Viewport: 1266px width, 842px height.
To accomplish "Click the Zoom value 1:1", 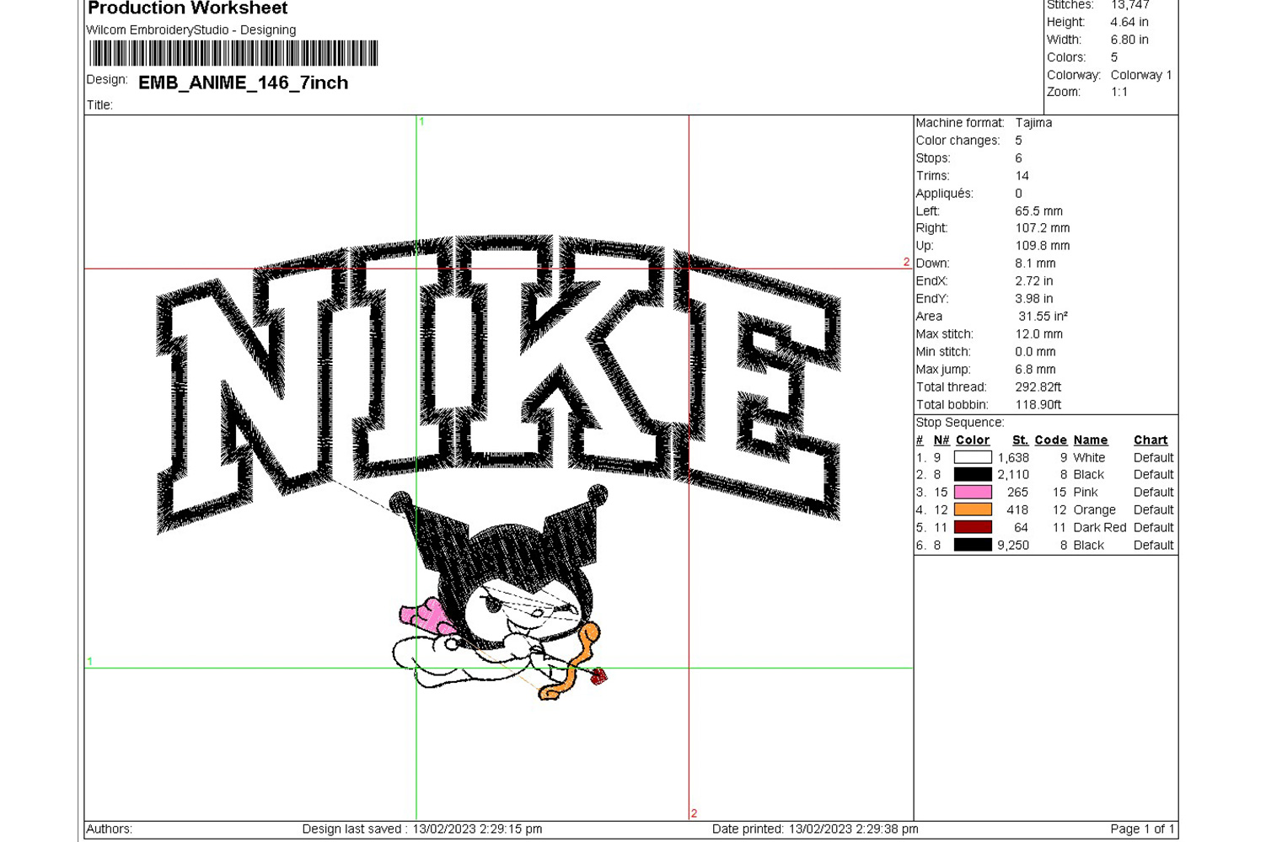I will (x=1119, y=92).
